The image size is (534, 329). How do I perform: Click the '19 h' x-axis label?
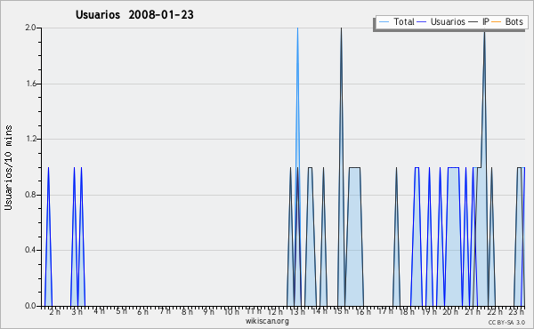click(429, 311)
